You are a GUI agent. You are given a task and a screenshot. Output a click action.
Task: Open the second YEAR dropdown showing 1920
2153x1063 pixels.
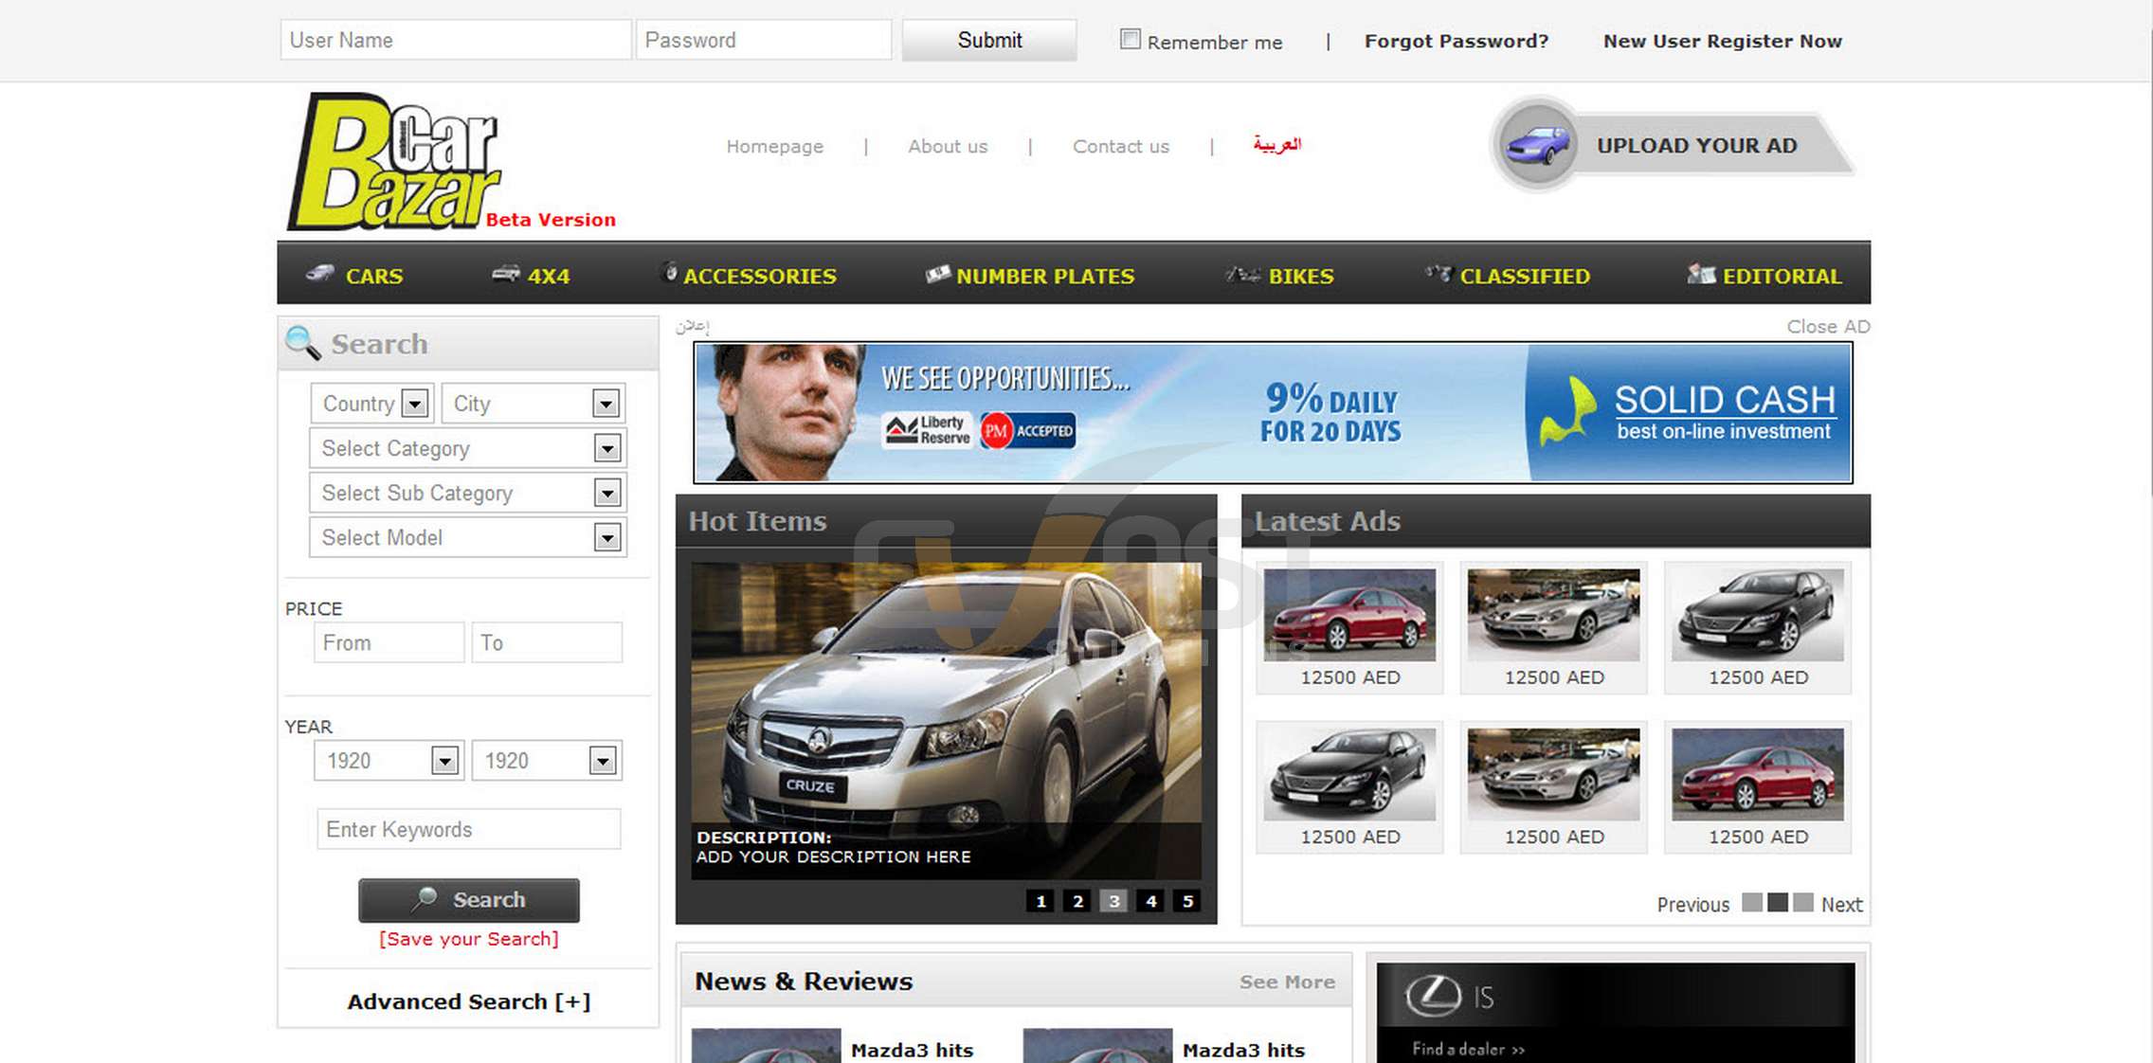(x=547, y=761)
